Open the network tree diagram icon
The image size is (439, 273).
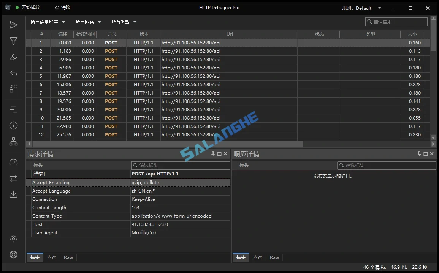[13, 142]
